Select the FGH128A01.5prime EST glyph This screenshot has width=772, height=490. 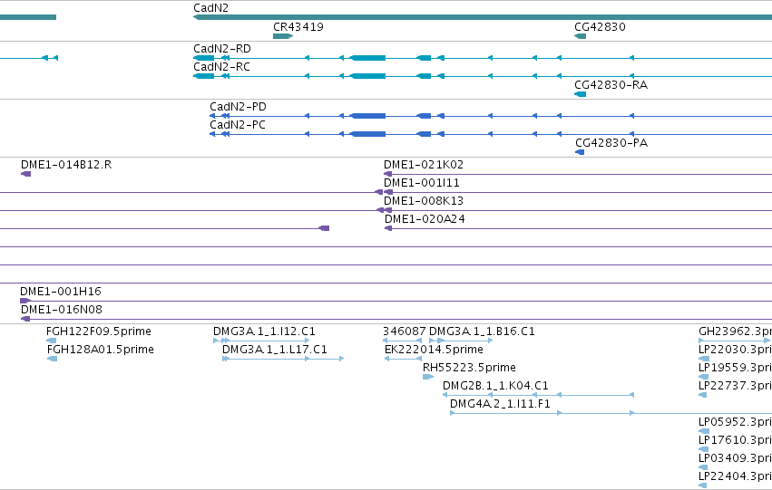point(53,359)
